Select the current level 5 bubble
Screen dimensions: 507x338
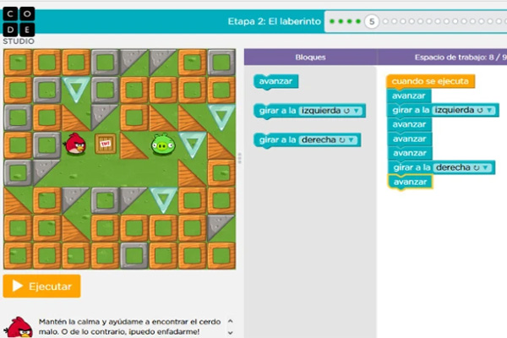click(x=372, y=22)
